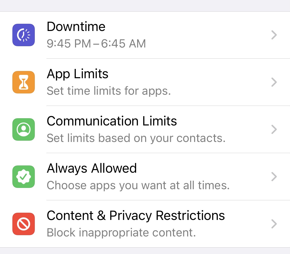Viewport: 290px width, 254px height.
Task: Tap the purple Downtime clock icon
Action: 23,35
